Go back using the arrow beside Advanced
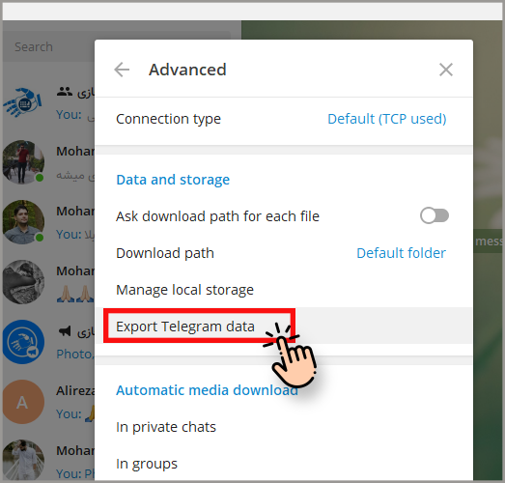The width and height of the screenshot is (505, 483). 122,70
